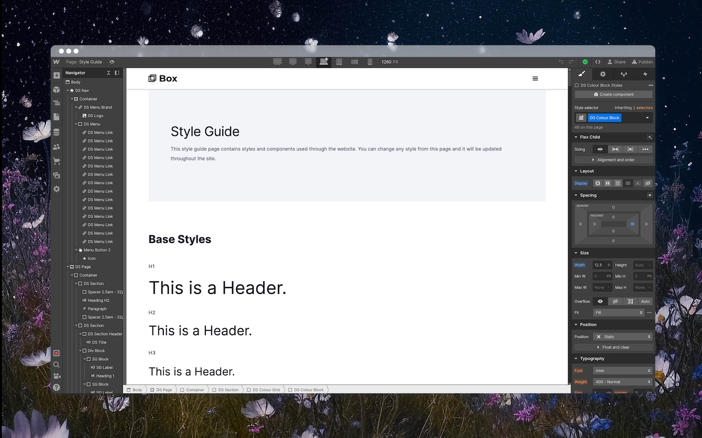Click the Undo arrow

pyautogui.click(x=561, y=62)
